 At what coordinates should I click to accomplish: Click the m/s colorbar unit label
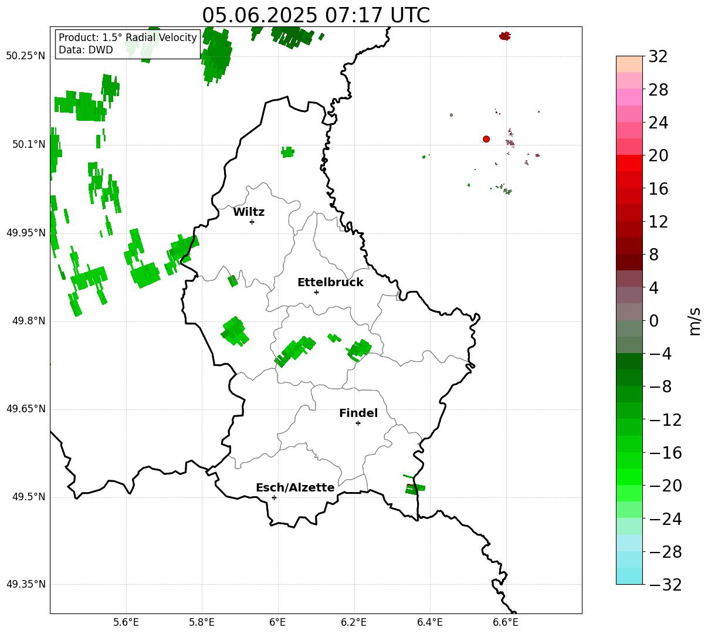coord(695,320)
